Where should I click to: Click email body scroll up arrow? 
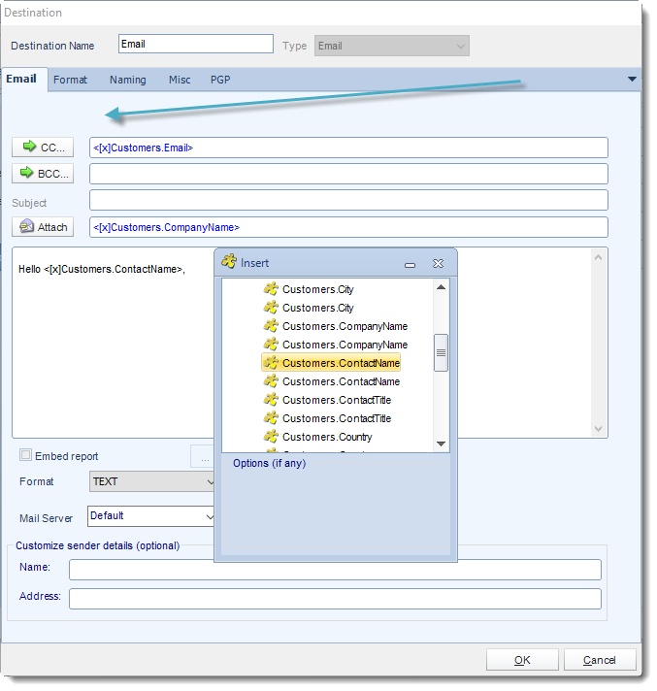[598, 257]
